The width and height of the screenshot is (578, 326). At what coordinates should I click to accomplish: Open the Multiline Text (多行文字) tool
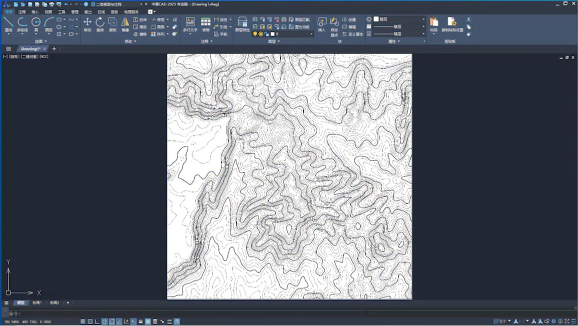[x=190, y=24]
